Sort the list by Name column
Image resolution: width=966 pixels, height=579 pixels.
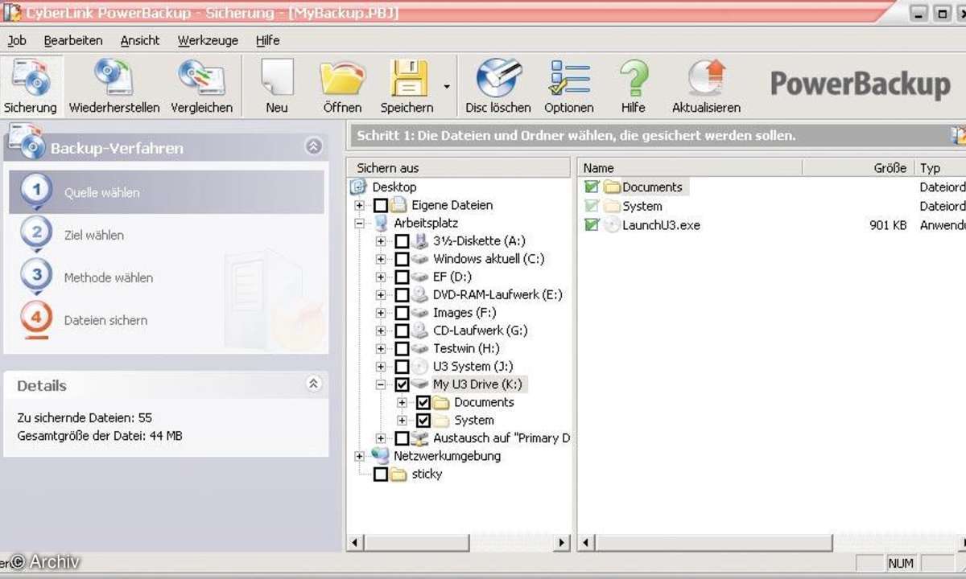(691, 168)
